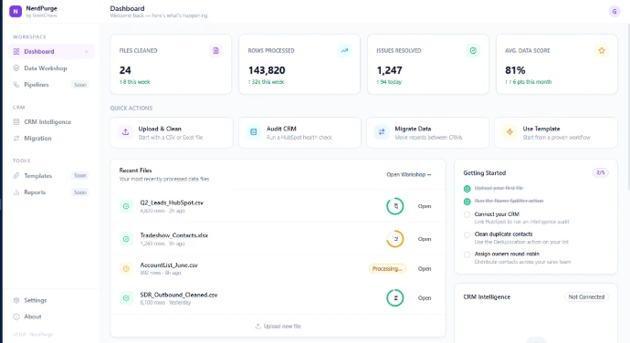Click the SDR_Outbound_Cleaned.csv status icon
630x343 pixels.
coord(126,298)
